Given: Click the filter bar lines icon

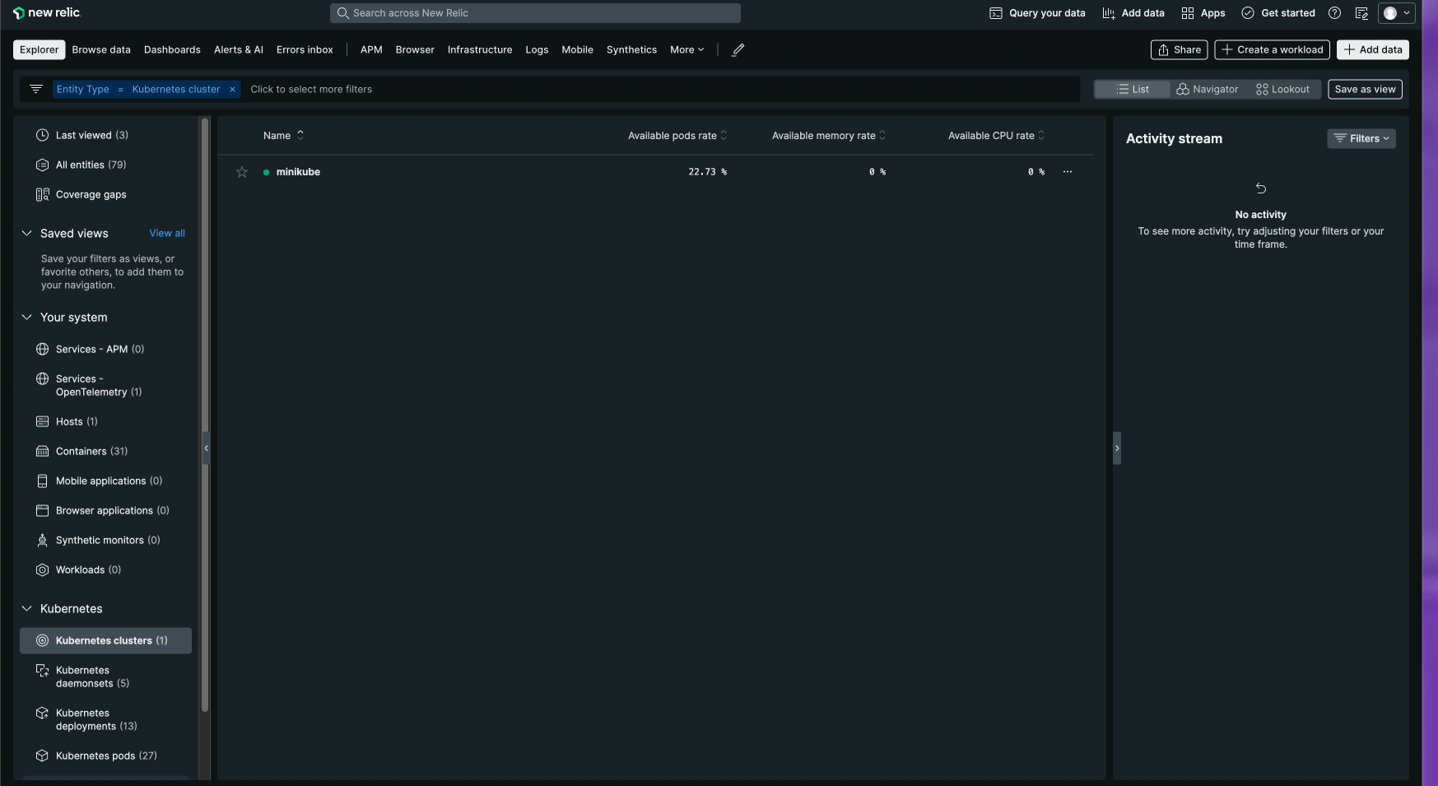Looking at the screenshot, I should pos(36,89).
